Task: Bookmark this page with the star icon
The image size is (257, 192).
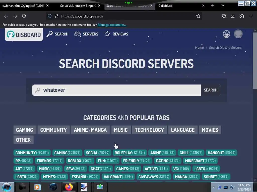Action: (x=198, y=16)
